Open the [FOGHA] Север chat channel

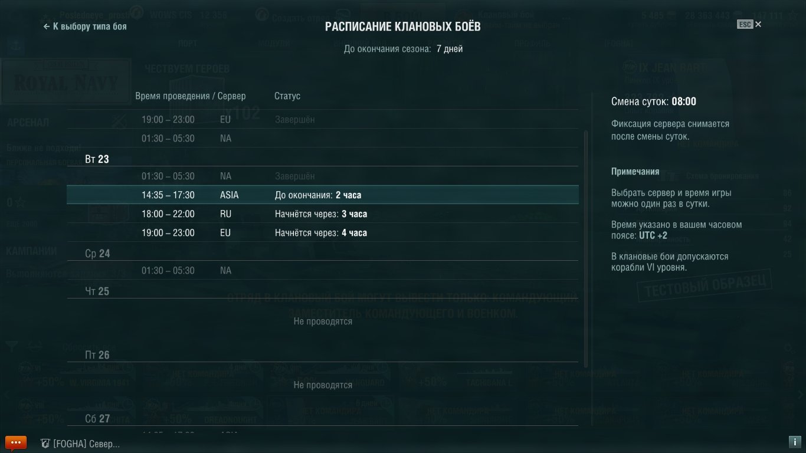tap(86, 444)
